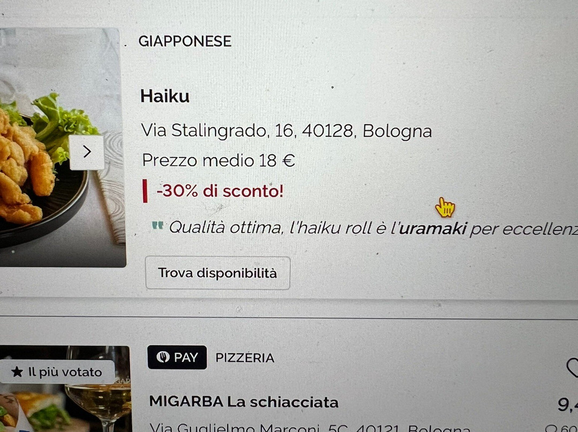Open Via Stalingrado address of Haiku
This screenshot has width=578, height=432.
click(x=286, y=131)
